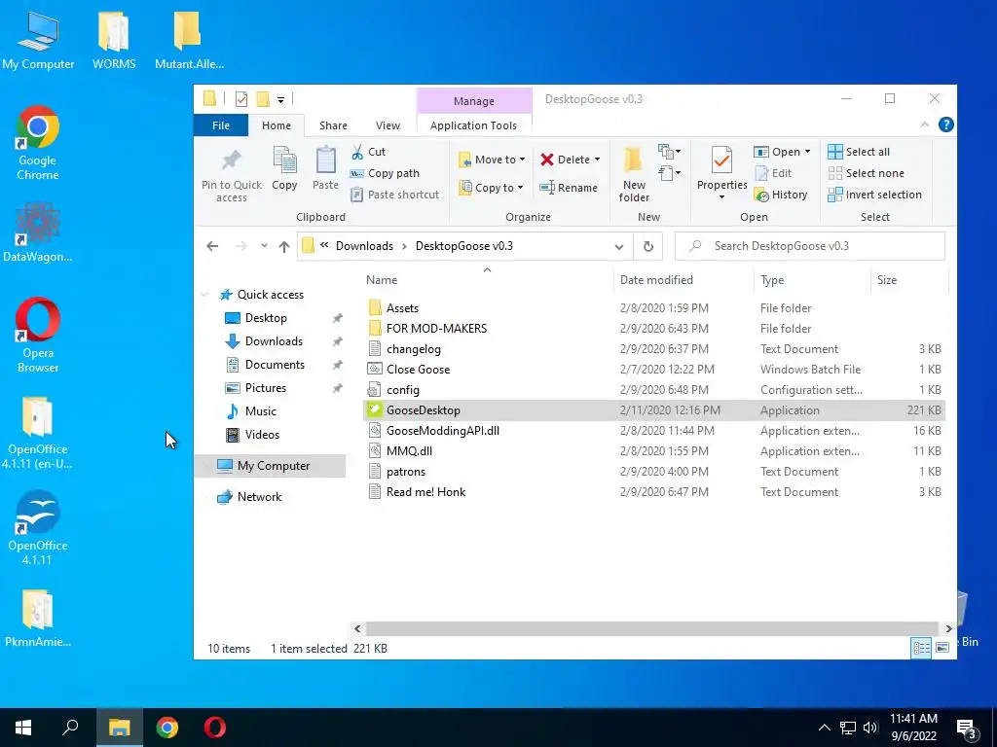This screenshot has width=997, height=747.
Task: Open Customize Quick Access Toolbar dropdown
Action: 280,100
